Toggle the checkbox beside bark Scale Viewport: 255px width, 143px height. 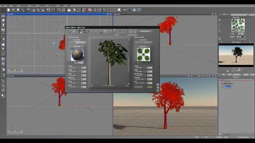coord(72,63)
